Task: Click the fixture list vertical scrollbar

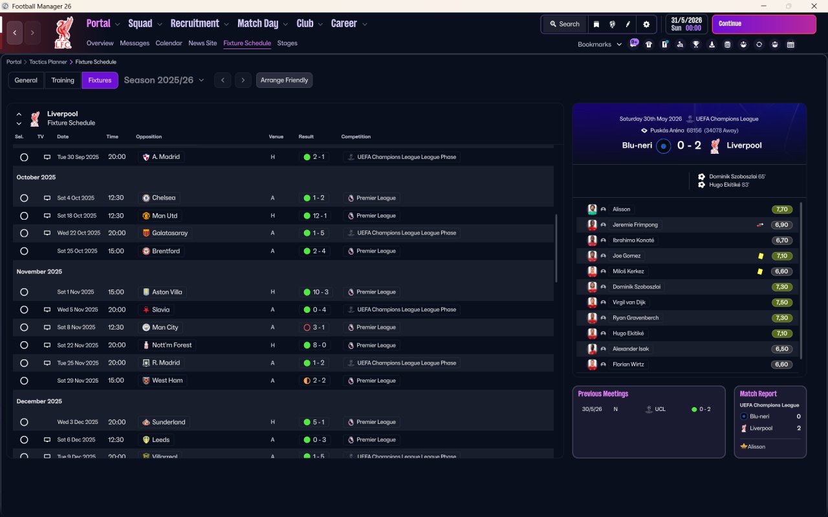Action: pos(556,248)
